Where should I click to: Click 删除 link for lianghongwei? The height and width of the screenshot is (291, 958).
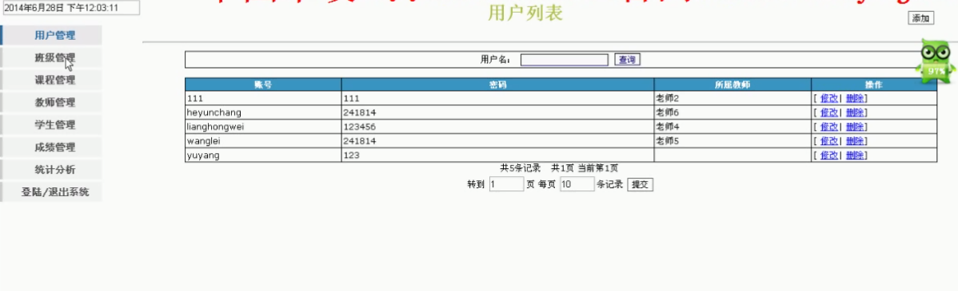coord(854,127)
